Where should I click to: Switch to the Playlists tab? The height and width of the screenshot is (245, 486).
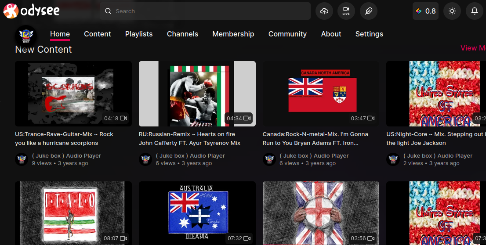(x=139, y=34)
